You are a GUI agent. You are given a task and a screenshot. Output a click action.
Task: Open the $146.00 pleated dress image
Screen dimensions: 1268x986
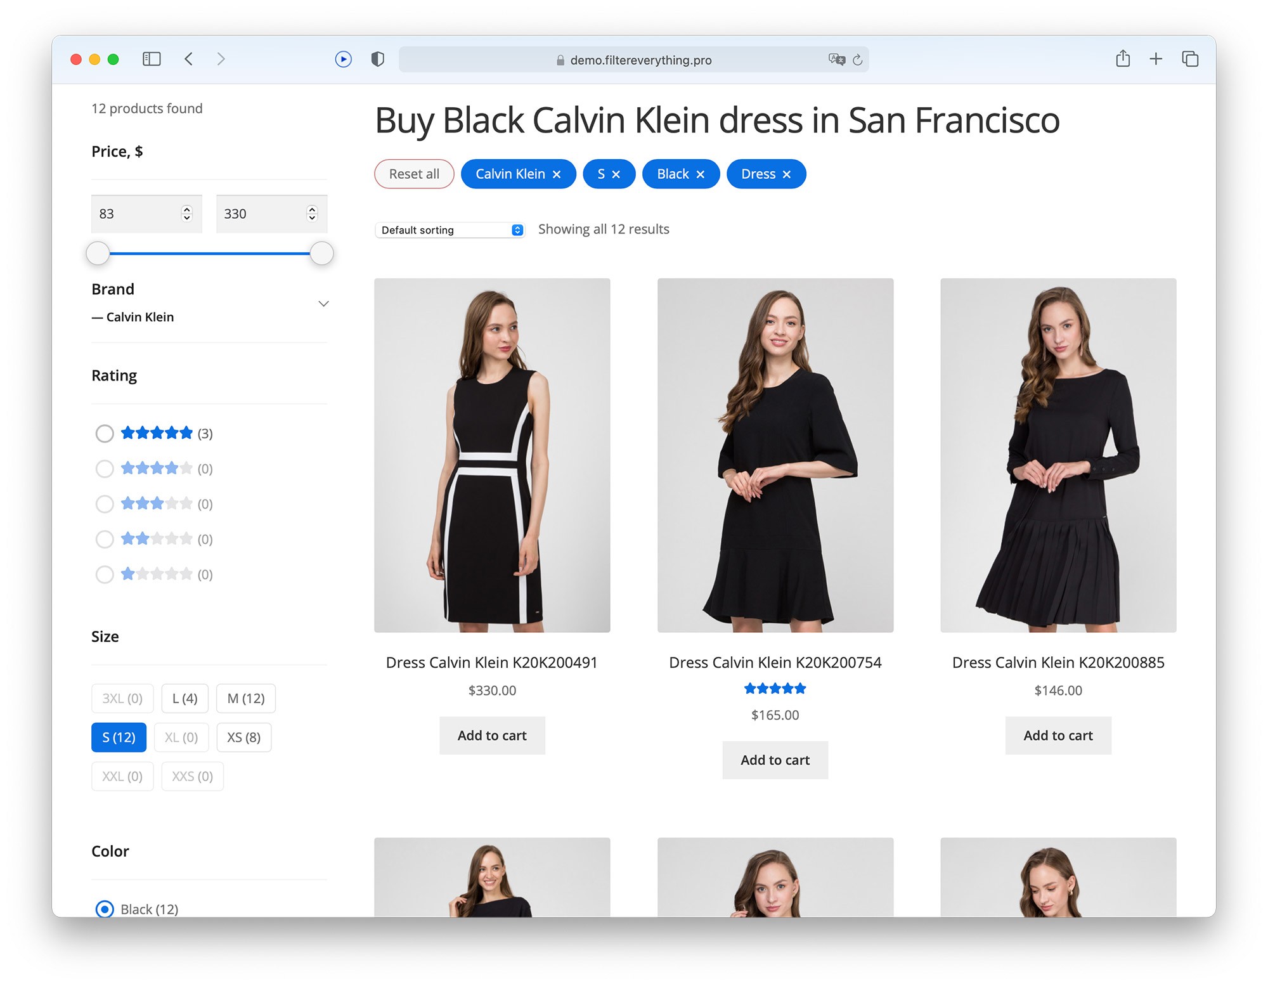(x=1058, y=455)
